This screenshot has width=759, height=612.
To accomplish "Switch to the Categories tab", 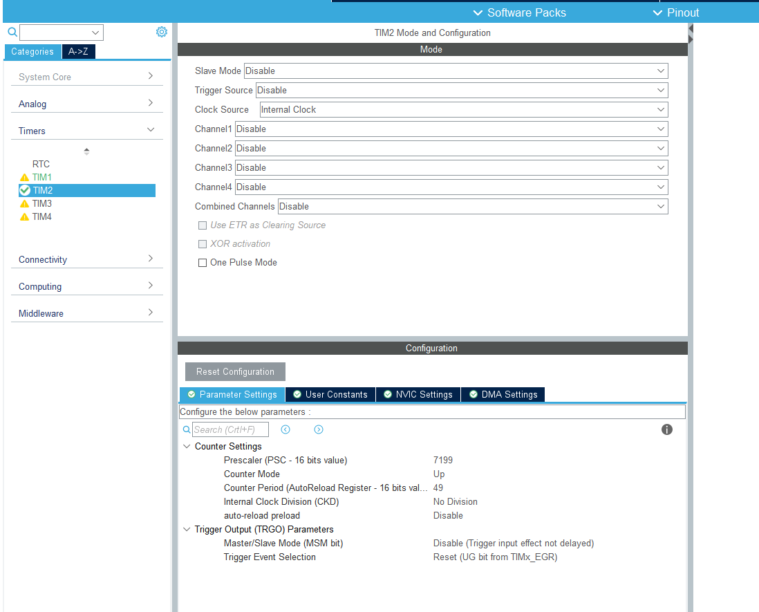I will tap(32, 51).
